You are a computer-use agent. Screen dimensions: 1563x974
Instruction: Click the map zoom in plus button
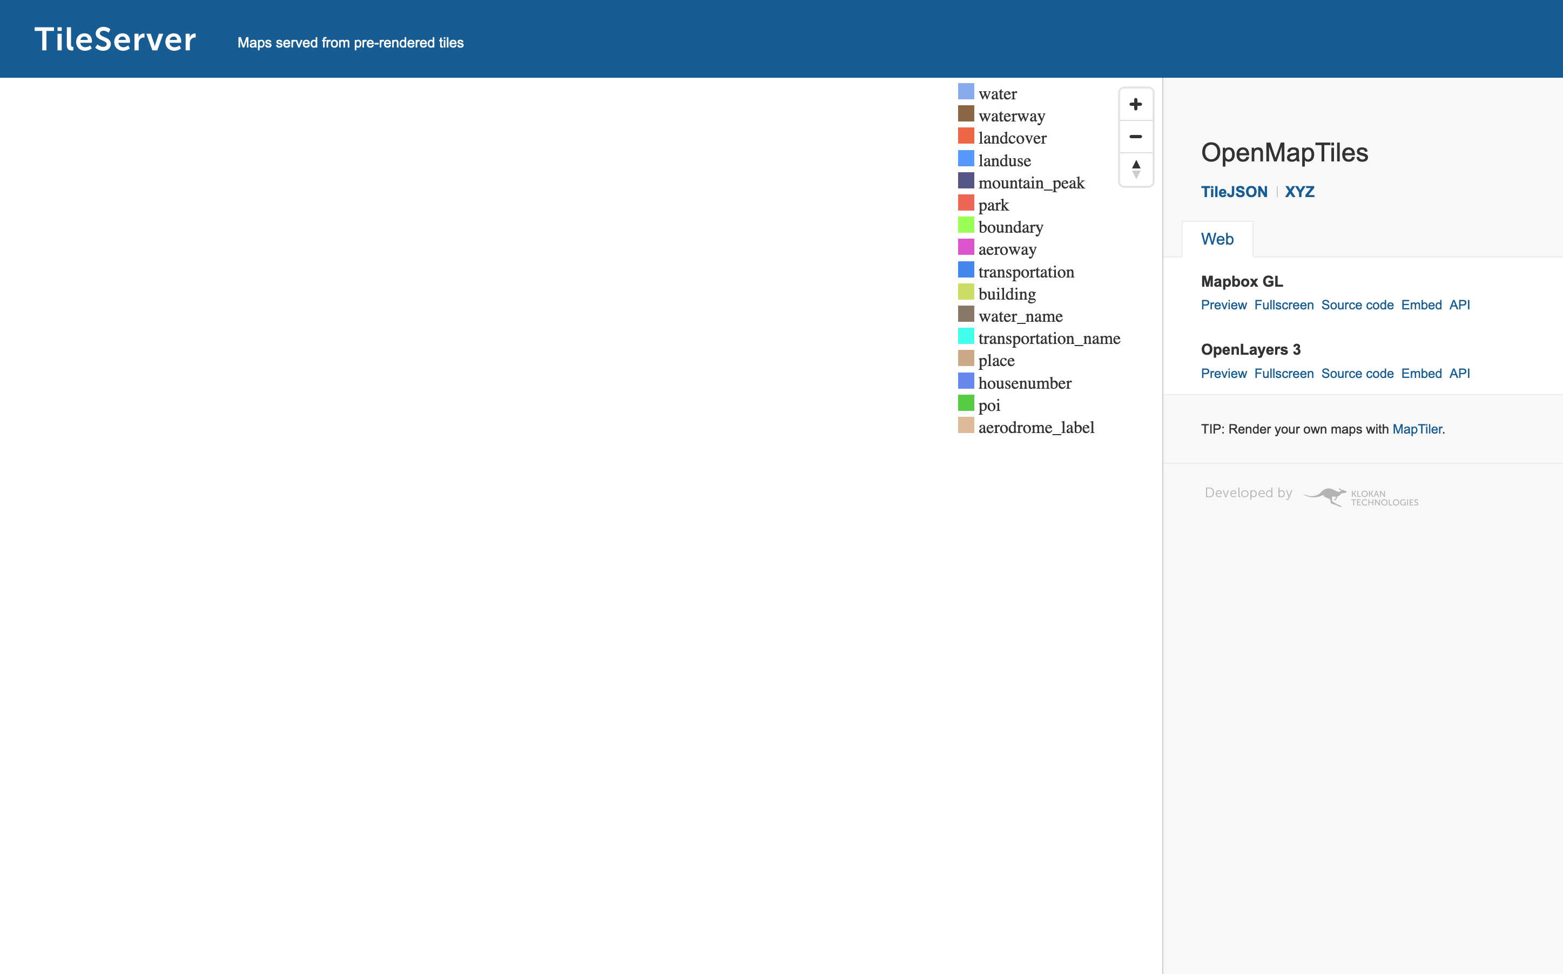pyautogui.click(x=1135, y=104)
